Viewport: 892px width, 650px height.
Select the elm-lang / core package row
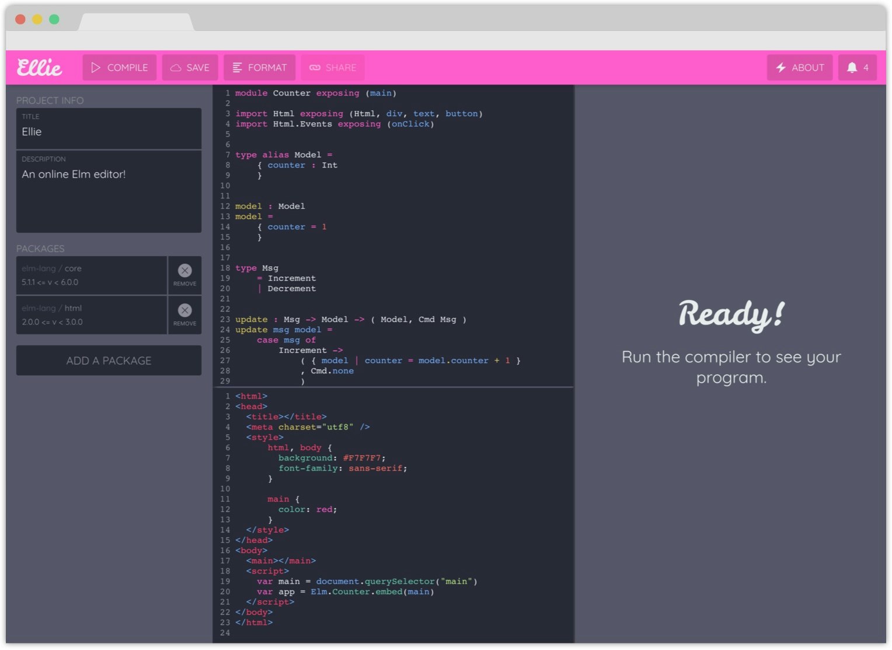pyautogui.click(x=92, y=275)
